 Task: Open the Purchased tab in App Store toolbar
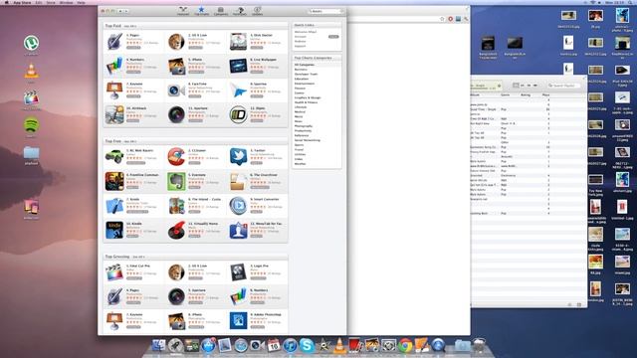coord(239,11)
